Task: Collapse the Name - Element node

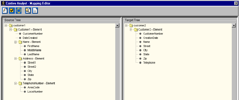Action: [x=15, y=42]
